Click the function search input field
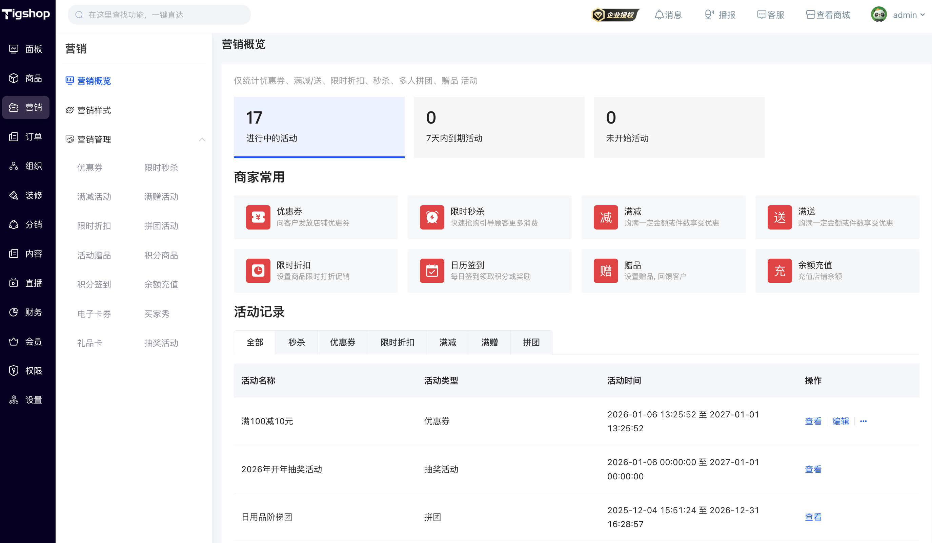 click(159, 15)
